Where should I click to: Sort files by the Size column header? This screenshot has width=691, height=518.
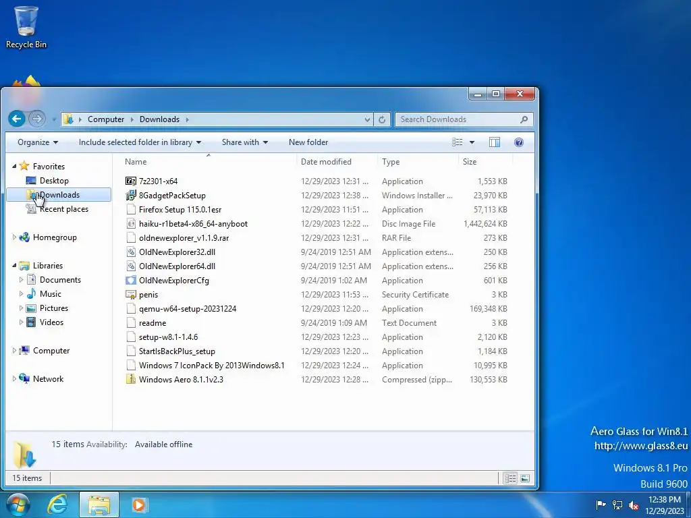tap(485, 162)
